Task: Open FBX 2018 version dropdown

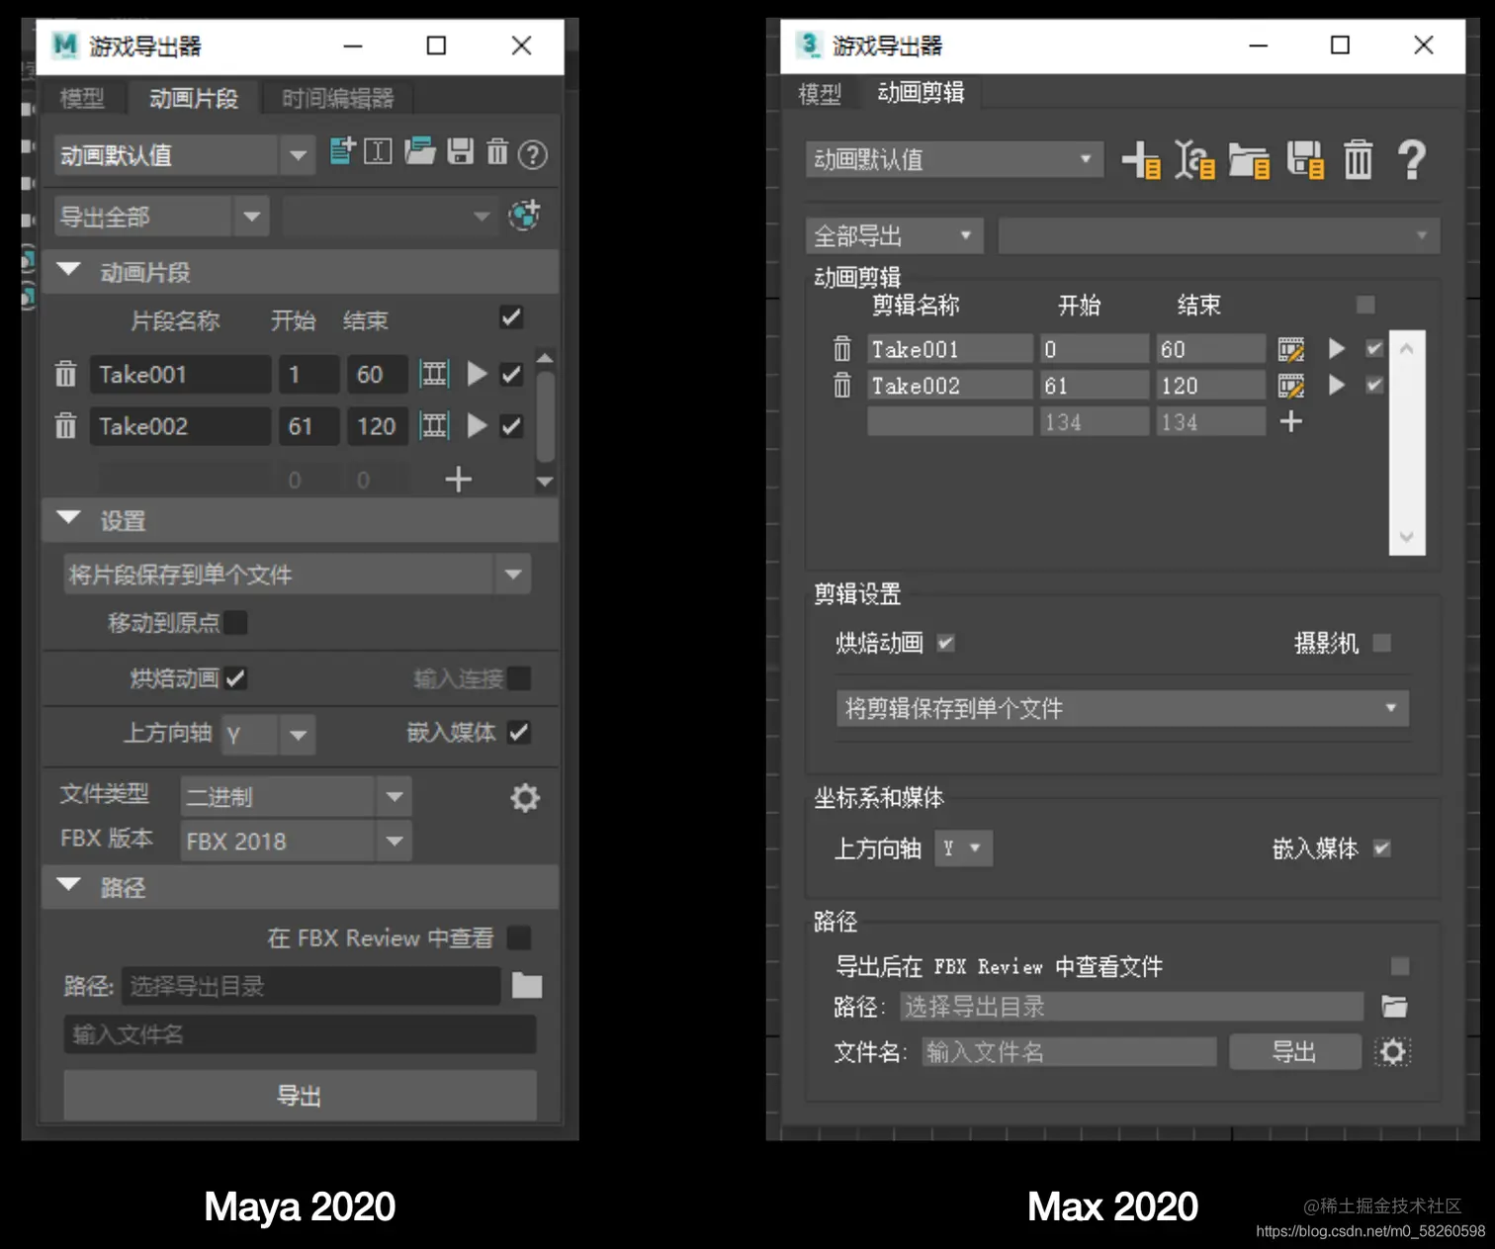Action: [x=297, y=841]
